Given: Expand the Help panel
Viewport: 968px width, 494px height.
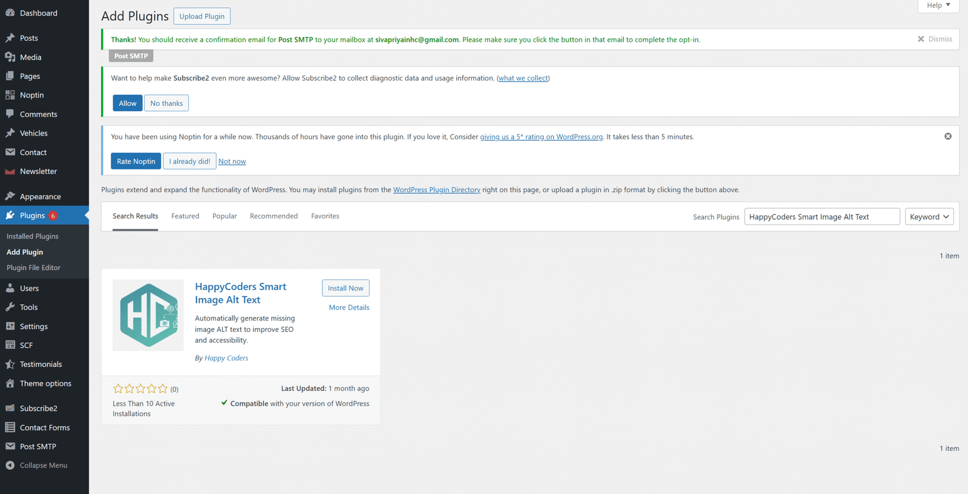Looking at the screenshot, I should tap(938, 5).
